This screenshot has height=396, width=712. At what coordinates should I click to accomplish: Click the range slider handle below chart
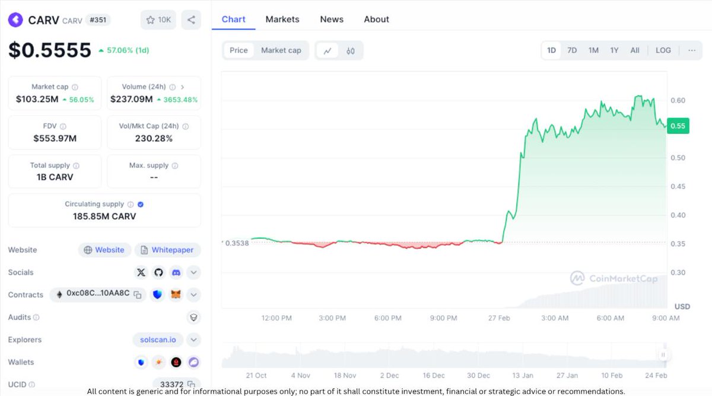point(663,355)
